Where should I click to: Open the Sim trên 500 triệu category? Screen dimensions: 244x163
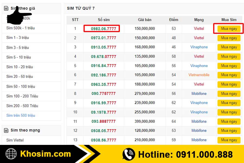coord(21,115)
